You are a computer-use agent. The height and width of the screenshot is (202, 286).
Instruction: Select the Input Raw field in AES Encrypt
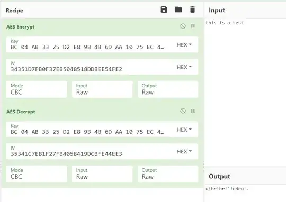pyautogui.click(x=102, y=89)
